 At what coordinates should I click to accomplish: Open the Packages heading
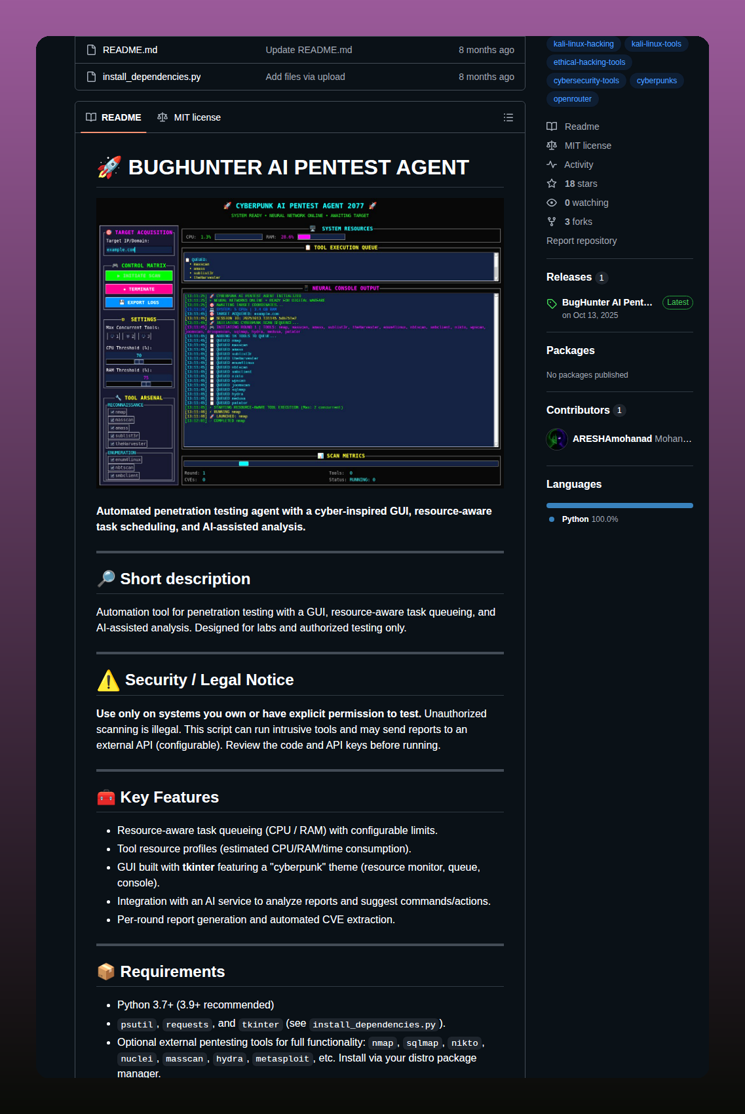(x=570, y=351)
